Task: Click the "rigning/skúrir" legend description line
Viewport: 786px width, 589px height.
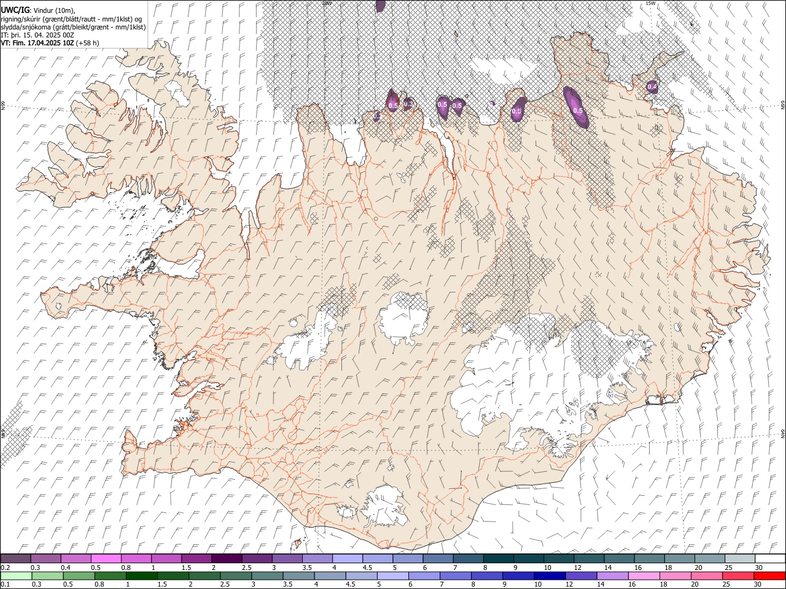Action: (x=71, y=19)
